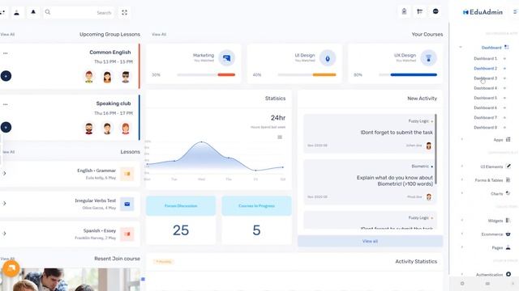Click the New Activity scrollbar
Image resolution: width=519 pixels, height=291 pixels.
pyautogui.click(x=436, y=149)
